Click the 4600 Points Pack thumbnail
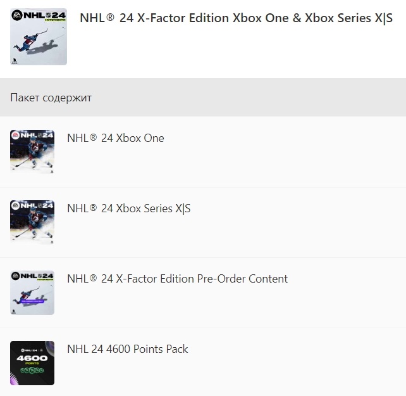Screen dimensions: 406x396 point(32,363)
